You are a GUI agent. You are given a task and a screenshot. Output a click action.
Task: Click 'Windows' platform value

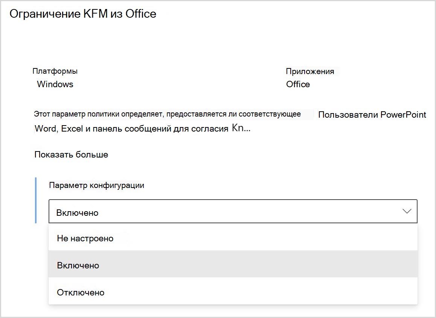(x=55, y=84)
